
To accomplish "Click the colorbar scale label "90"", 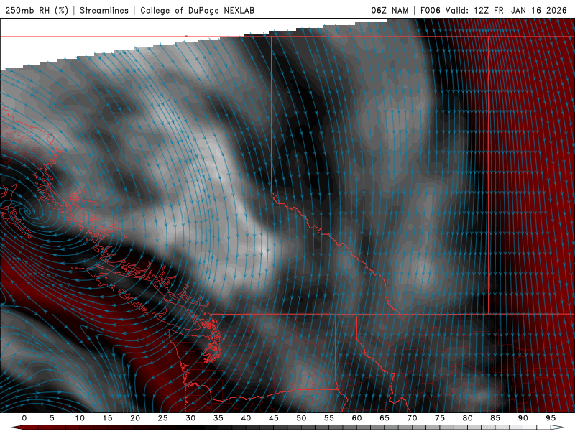I will click(x=523, y=418).
